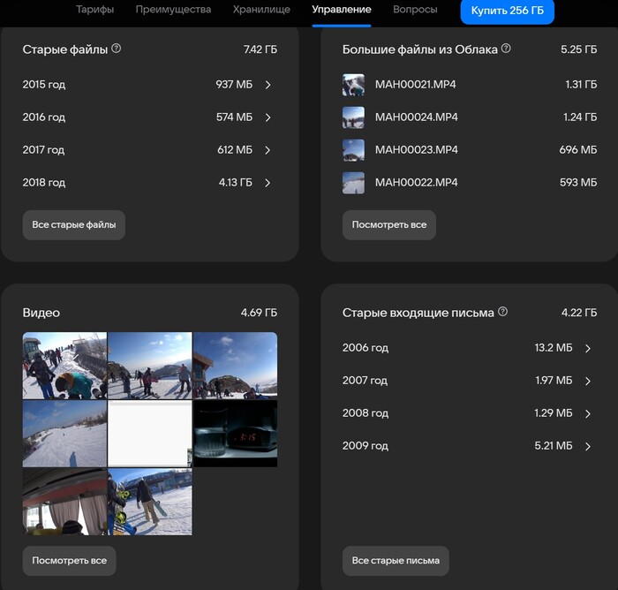Click help icon beside Большие файлы из Облака

(506, 49)
